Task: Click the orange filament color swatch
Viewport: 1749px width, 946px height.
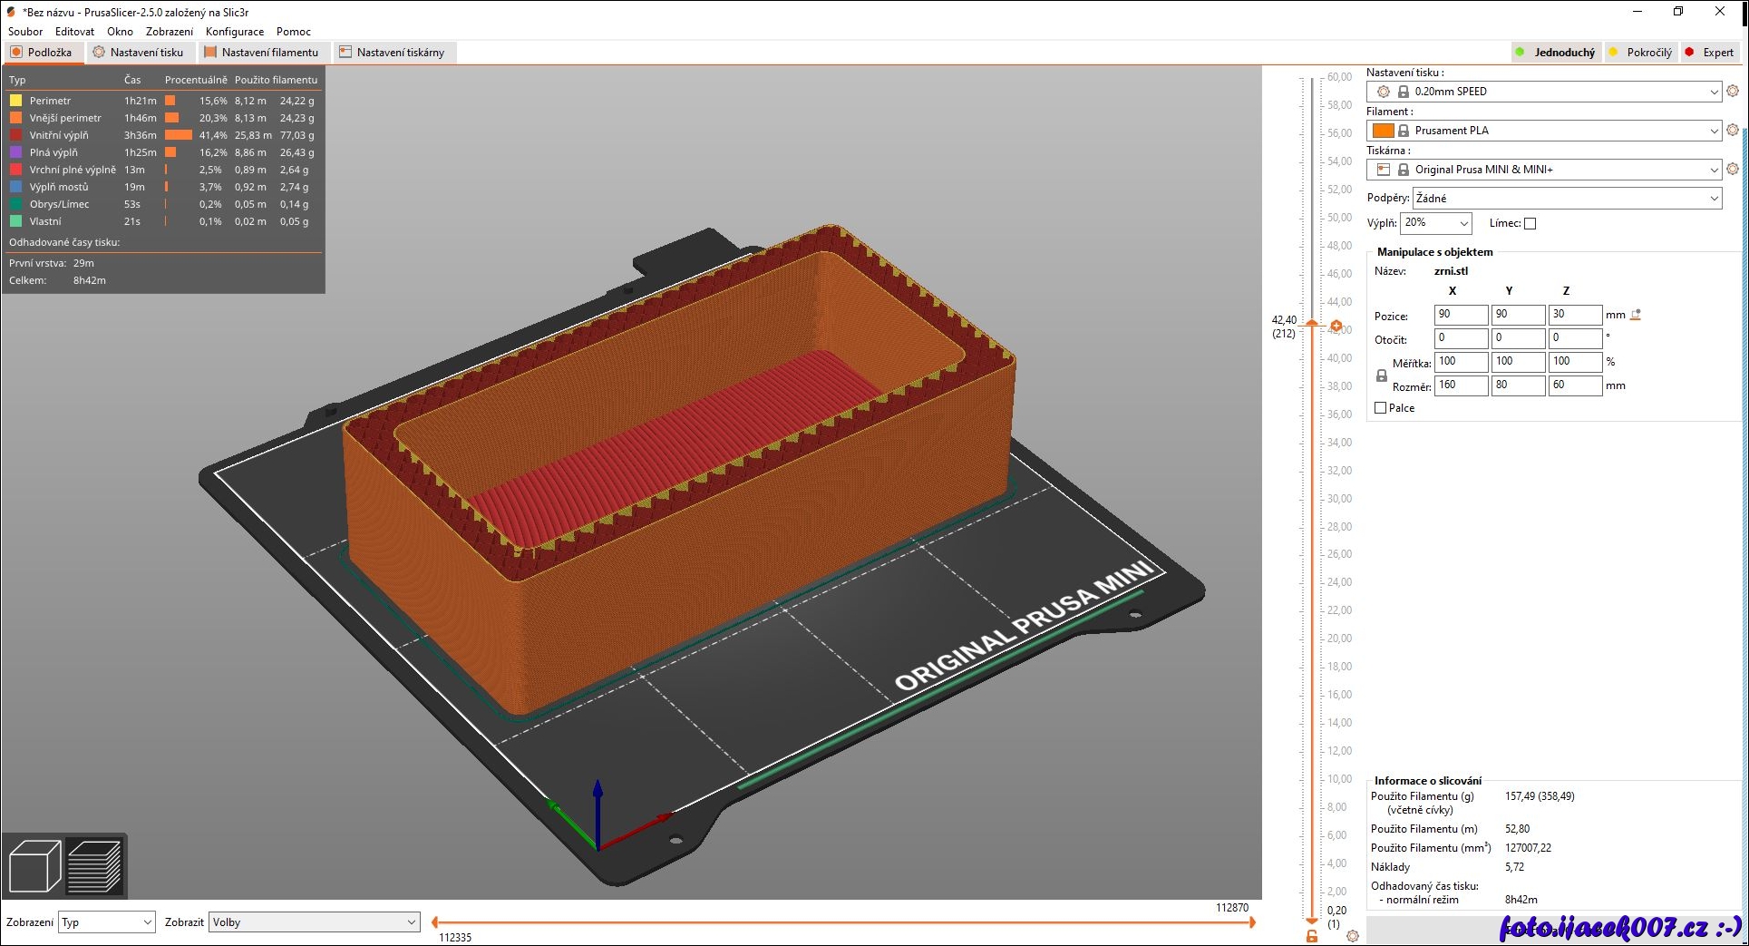Action: pyautogui.click(x=1383, y=131)
